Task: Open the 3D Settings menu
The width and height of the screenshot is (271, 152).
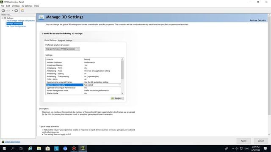Action: click(x=27, y=6)
